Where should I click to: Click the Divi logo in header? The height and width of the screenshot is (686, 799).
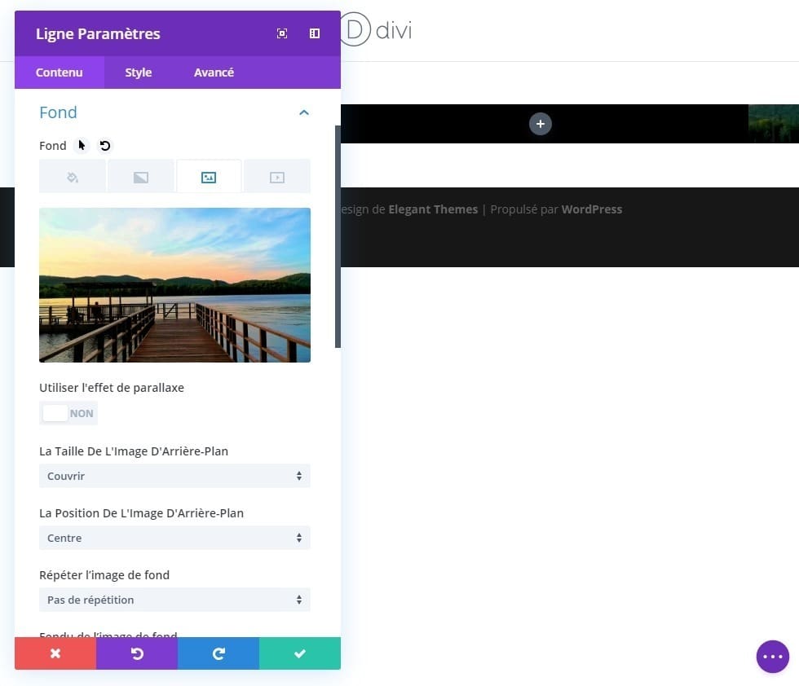(377, 30)
